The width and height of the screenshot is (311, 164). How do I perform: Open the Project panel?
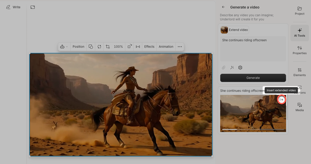tap(299, 11)
